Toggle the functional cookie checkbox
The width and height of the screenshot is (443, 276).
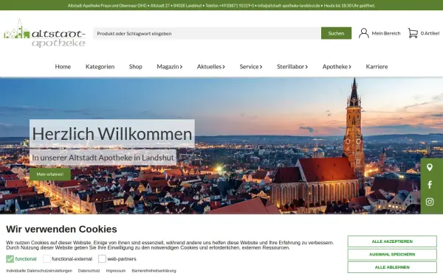[x=10, y=259]
